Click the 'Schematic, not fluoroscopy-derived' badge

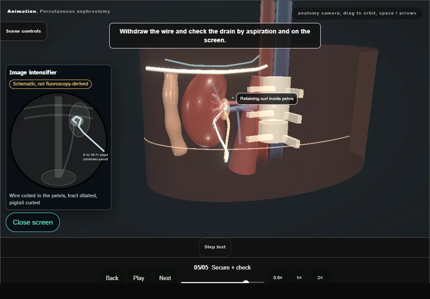click(51, 84)
